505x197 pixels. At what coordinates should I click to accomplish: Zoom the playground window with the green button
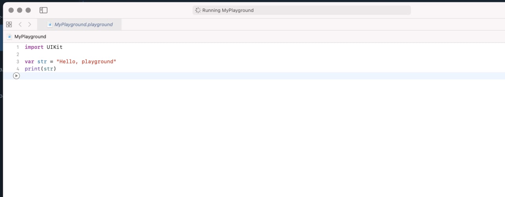(28, 10)
